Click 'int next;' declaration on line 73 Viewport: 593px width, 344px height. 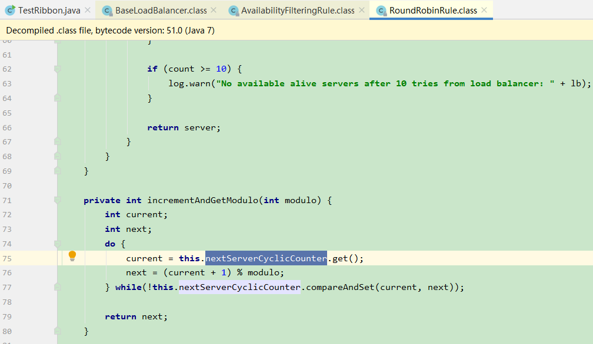coord(128,230)
